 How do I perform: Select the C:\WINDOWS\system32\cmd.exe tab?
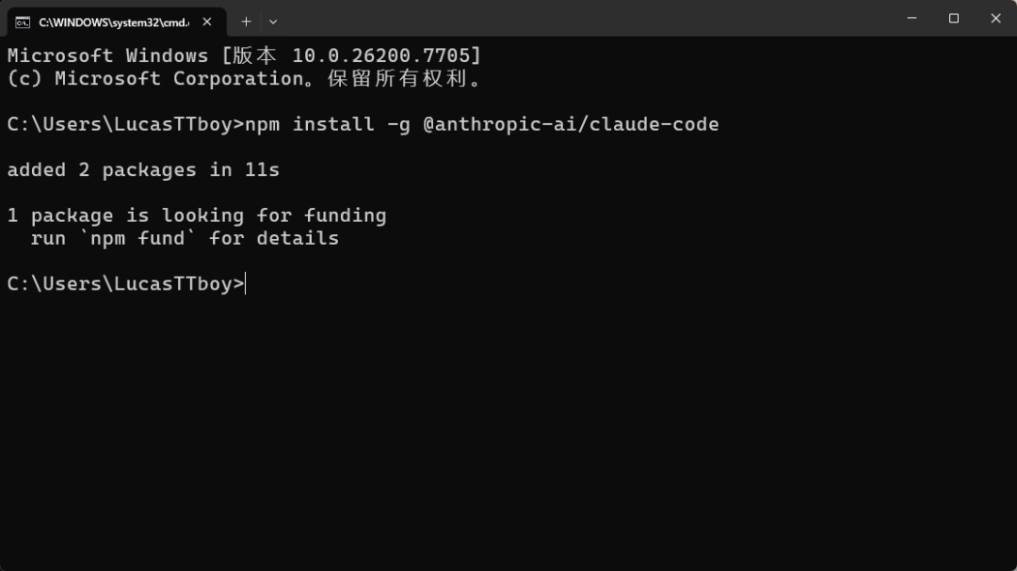pos(113,22)
